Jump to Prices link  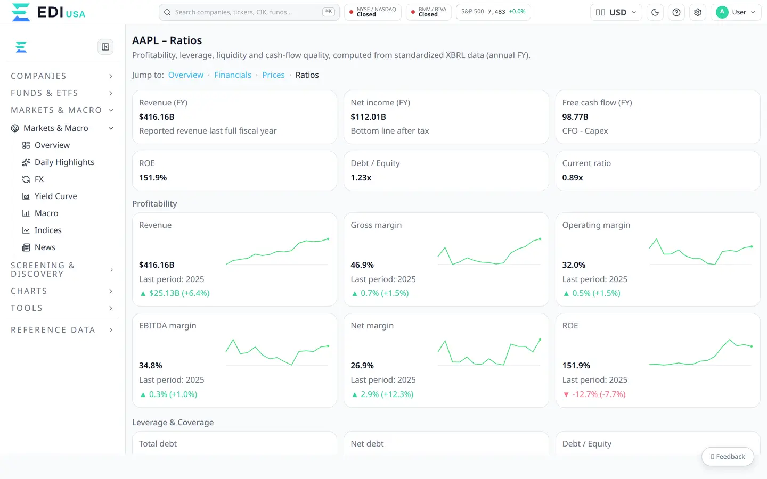click(x=273, y=75)
